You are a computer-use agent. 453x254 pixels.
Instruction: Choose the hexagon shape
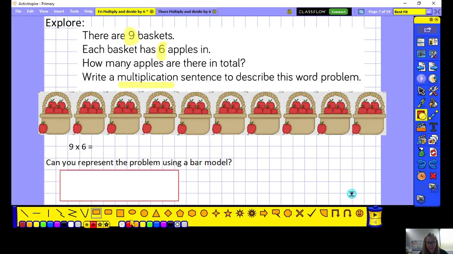click(x=192, y=213)
